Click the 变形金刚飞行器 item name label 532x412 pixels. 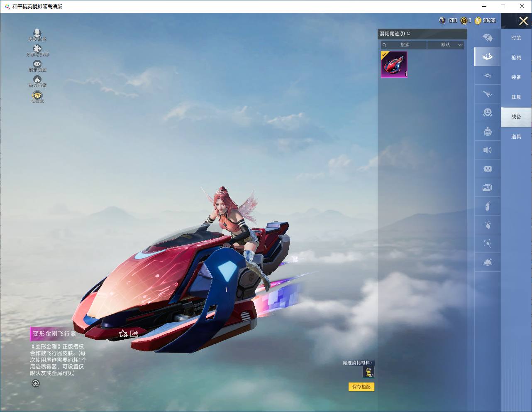coord(54,334)
